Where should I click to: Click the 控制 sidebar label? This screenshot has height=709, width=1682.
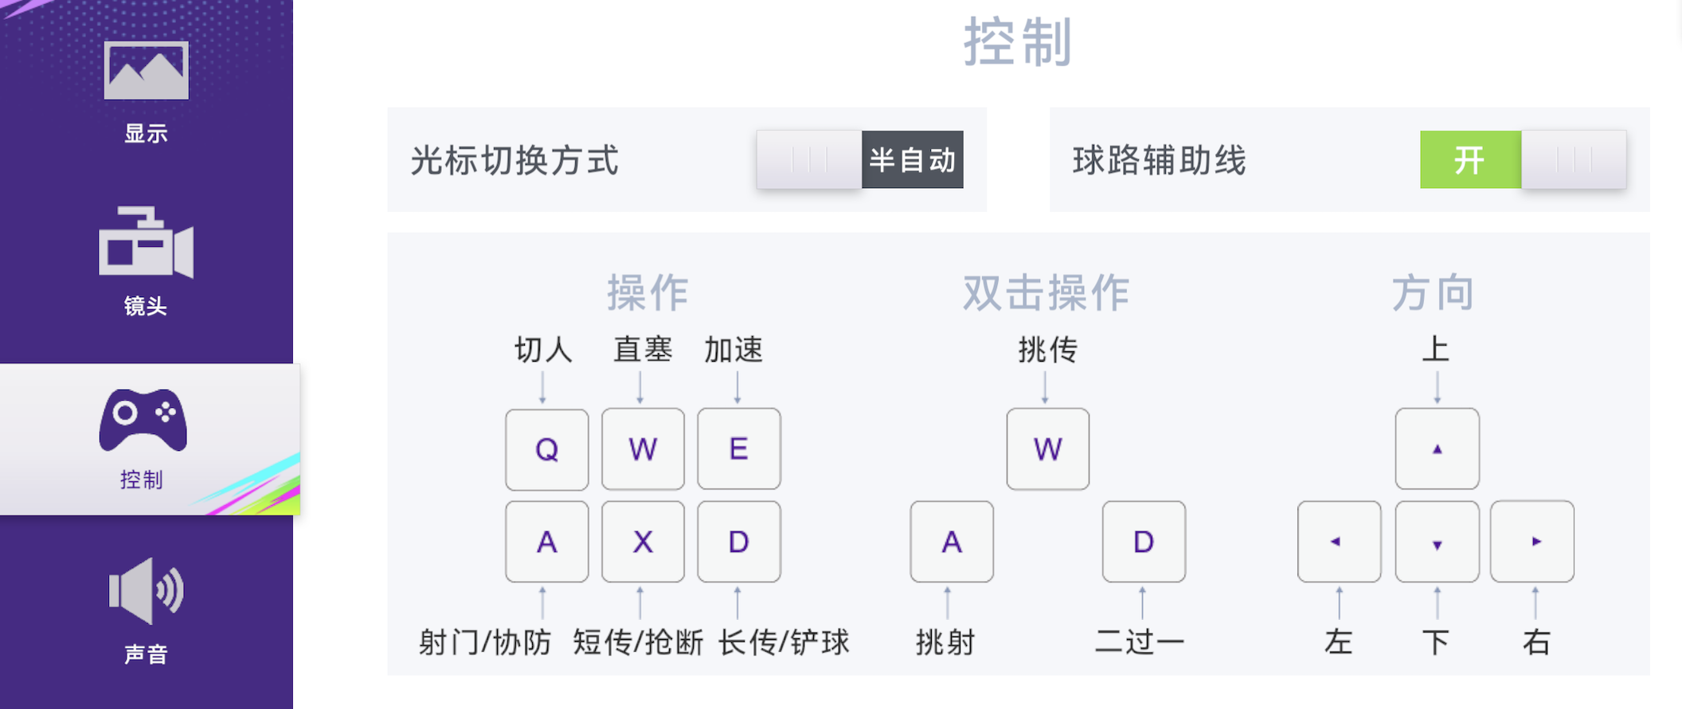click(x=142, y=480)
